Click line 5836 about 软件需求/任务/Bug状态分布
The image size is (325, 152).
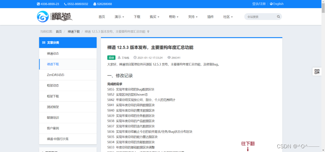(150, 131)
